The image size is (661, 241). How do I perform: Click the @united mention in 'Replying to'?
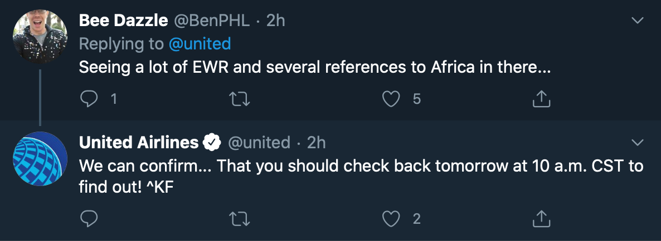(x=198, y=44)
